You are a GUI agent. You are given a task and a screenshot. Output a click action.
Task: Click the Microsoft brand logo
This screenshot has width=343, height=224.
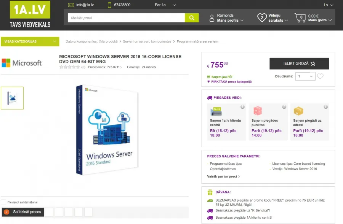click(x=21, y=63)
